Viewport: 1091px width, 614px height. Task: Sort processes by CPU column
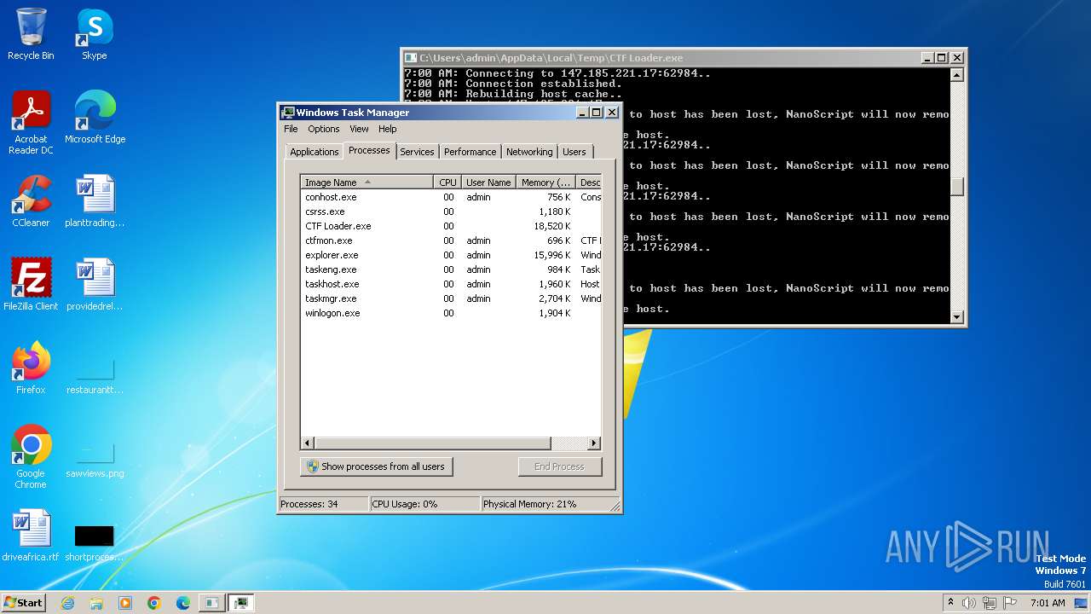(x=447, y=182)
